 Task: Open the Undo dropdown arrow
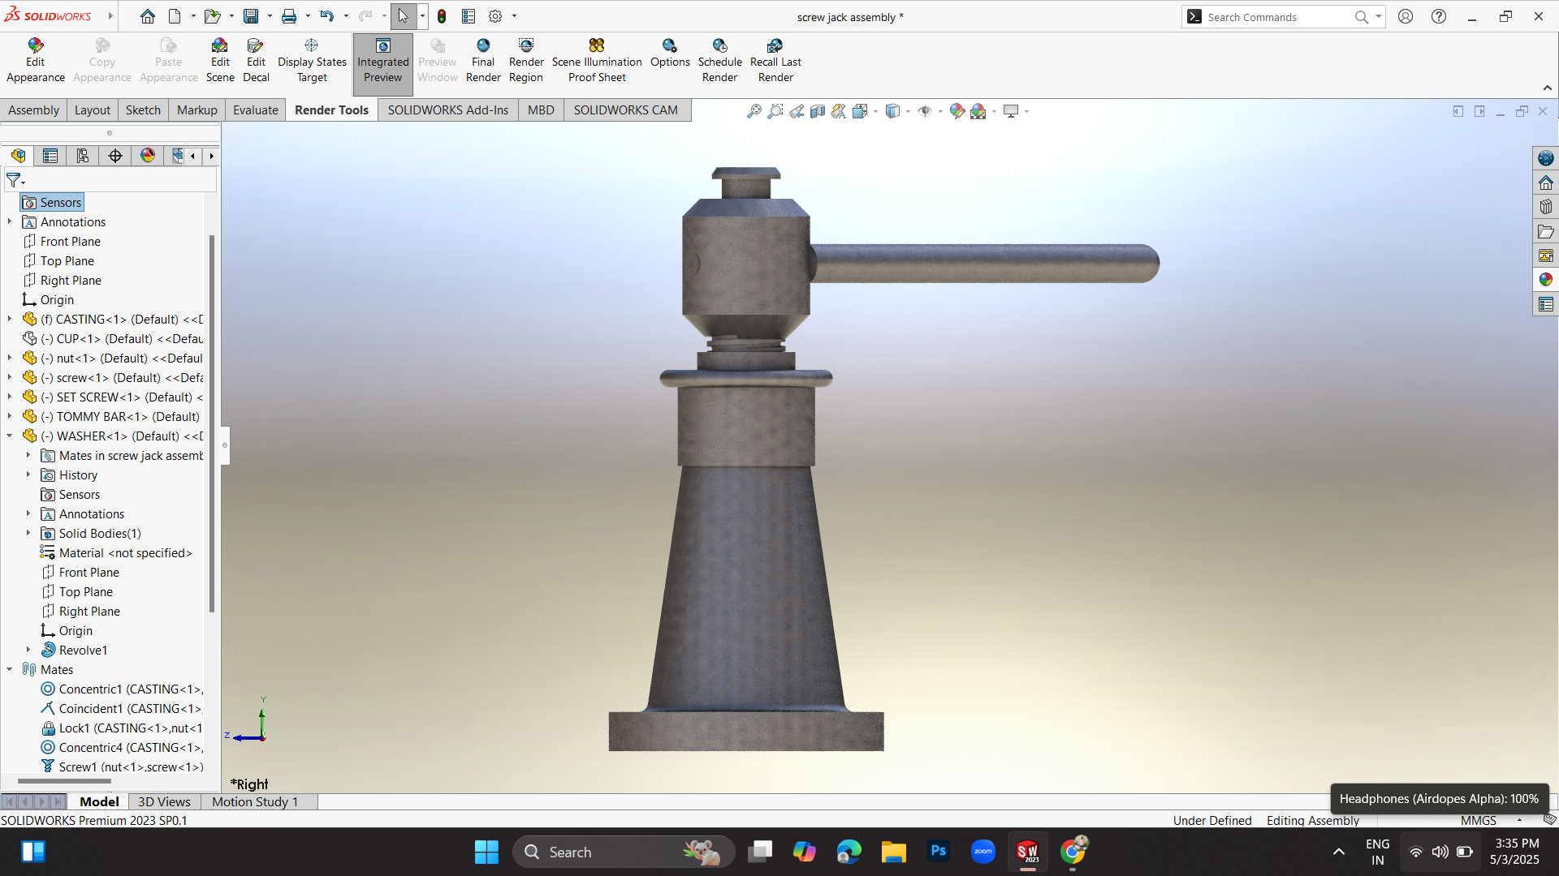[346, 16]
